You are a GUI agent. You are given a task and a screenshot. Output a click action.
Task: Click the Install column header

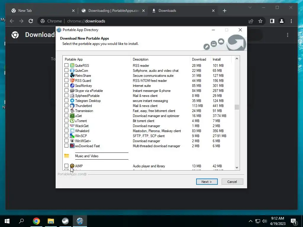pos(221,59)
